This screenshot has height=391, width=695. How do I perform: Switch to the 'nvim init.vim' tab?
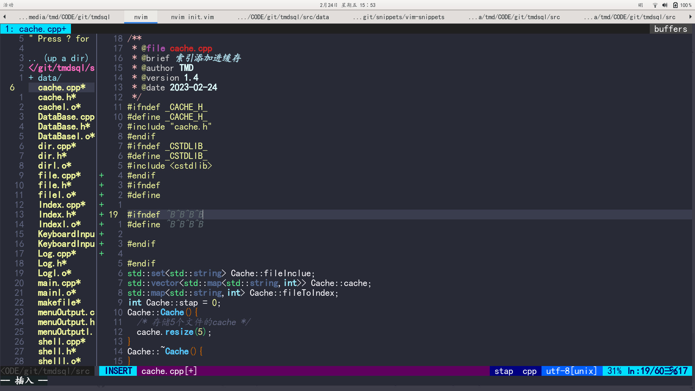coord(192,17)
